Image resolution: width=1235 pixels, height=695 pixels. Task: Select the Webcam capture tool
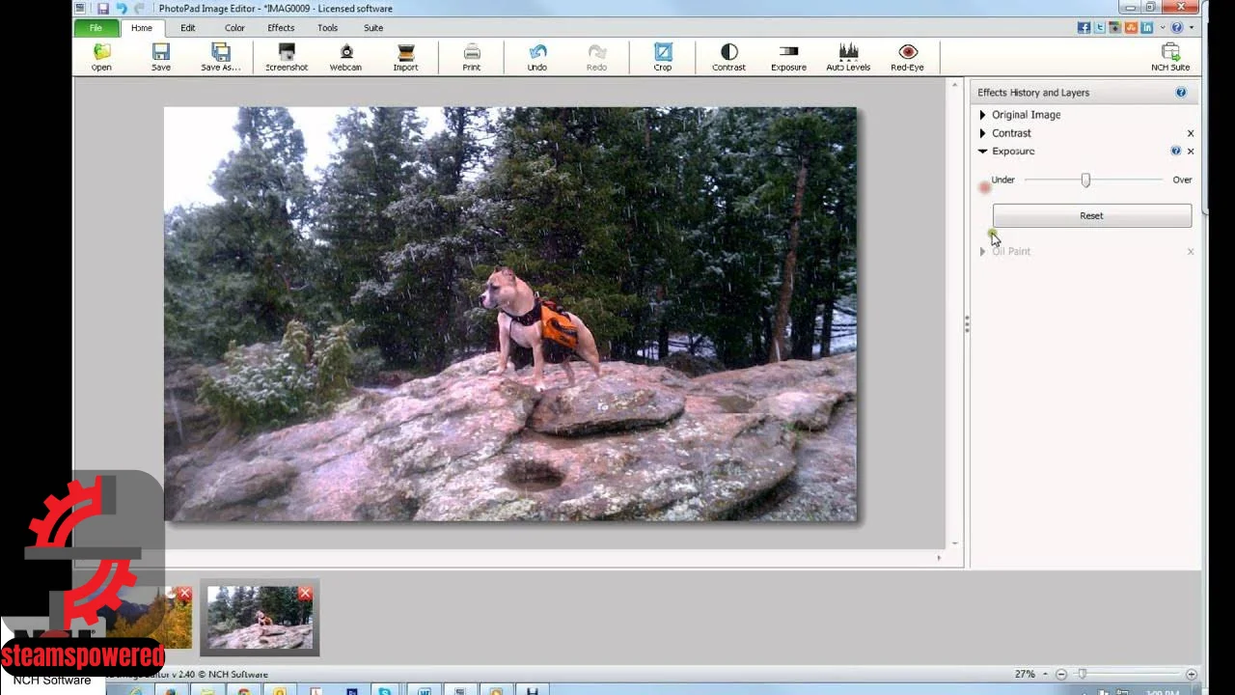tap(345, 58)
